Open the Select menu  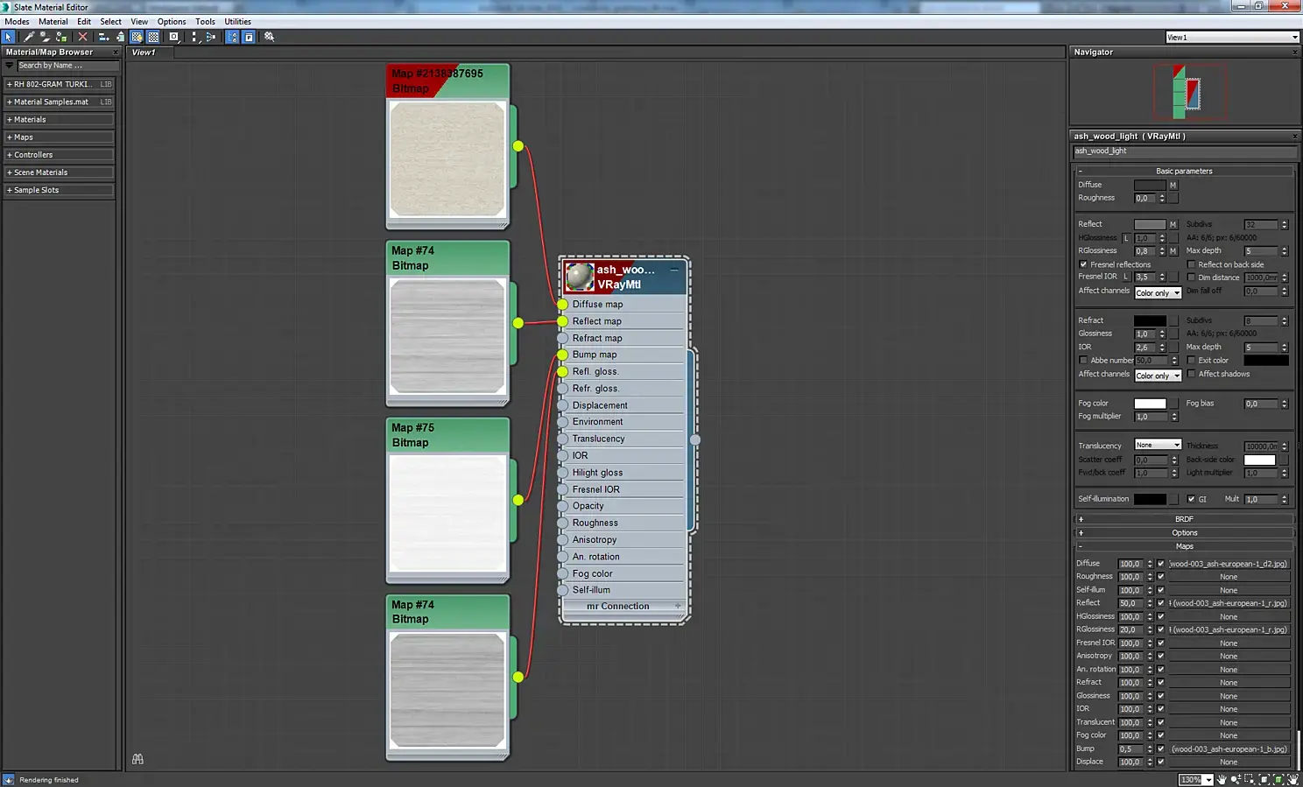pos(111,21)
